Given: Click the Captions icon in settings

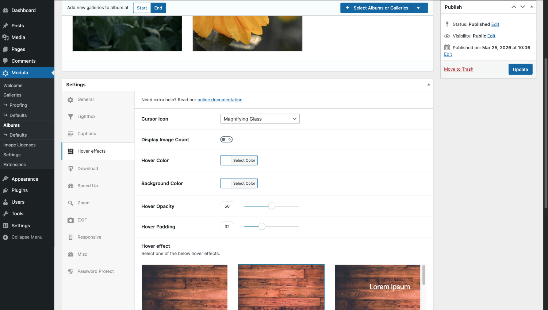Looking at the screenshot, I should tap(70, 134).
